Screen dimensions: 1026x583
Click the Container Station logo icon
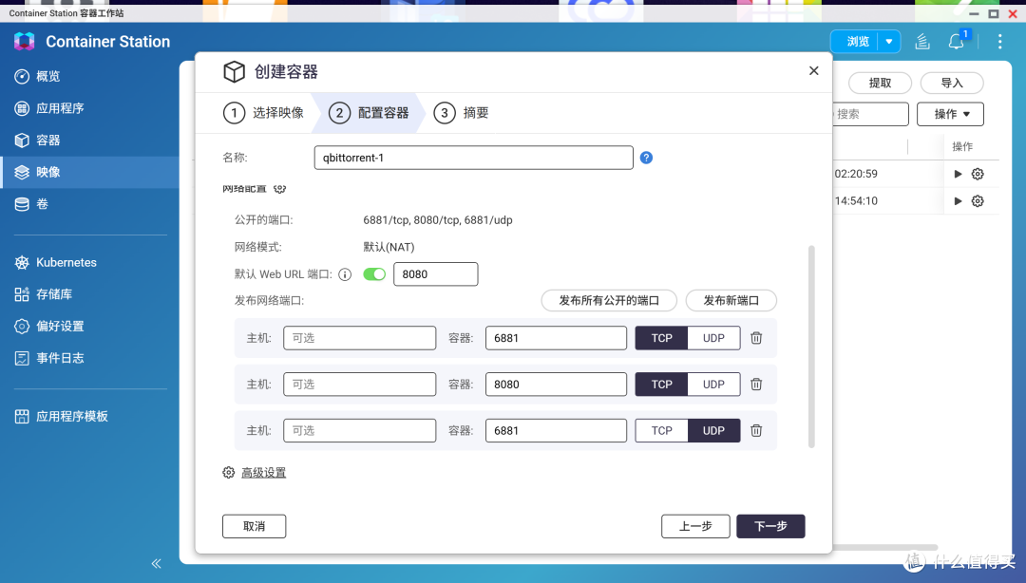pos(24,41)
